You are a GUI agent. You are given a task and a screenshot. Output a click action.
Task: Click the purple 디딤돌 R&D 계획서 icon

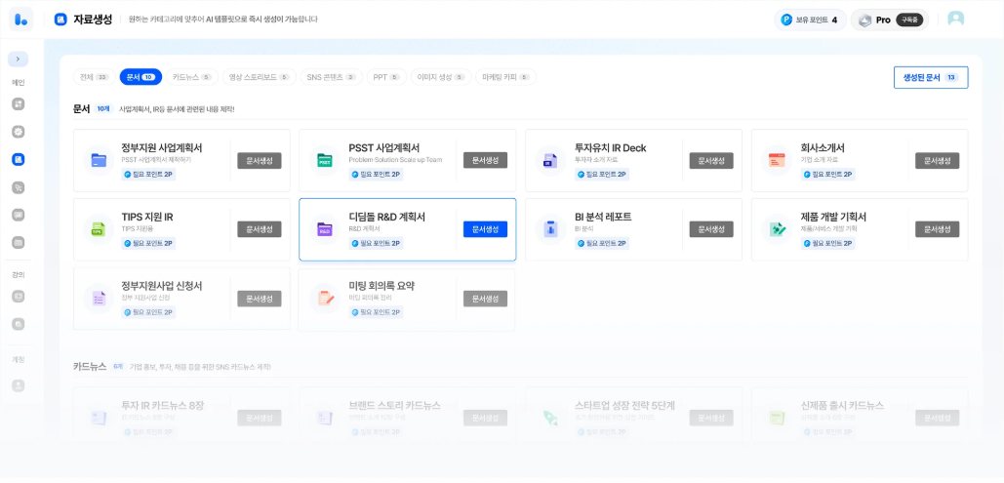[x=325, y=229]
